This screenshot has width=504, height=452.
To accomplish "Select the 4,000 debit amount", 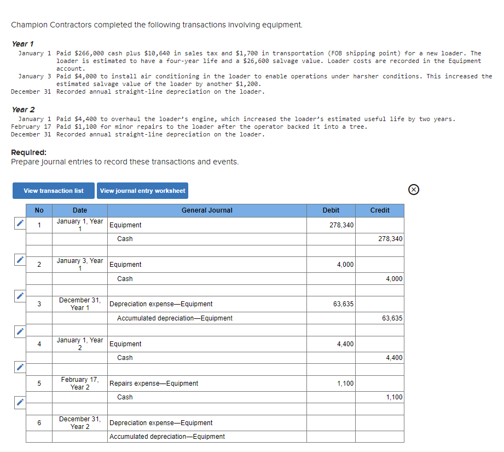I will pos(331,265).
